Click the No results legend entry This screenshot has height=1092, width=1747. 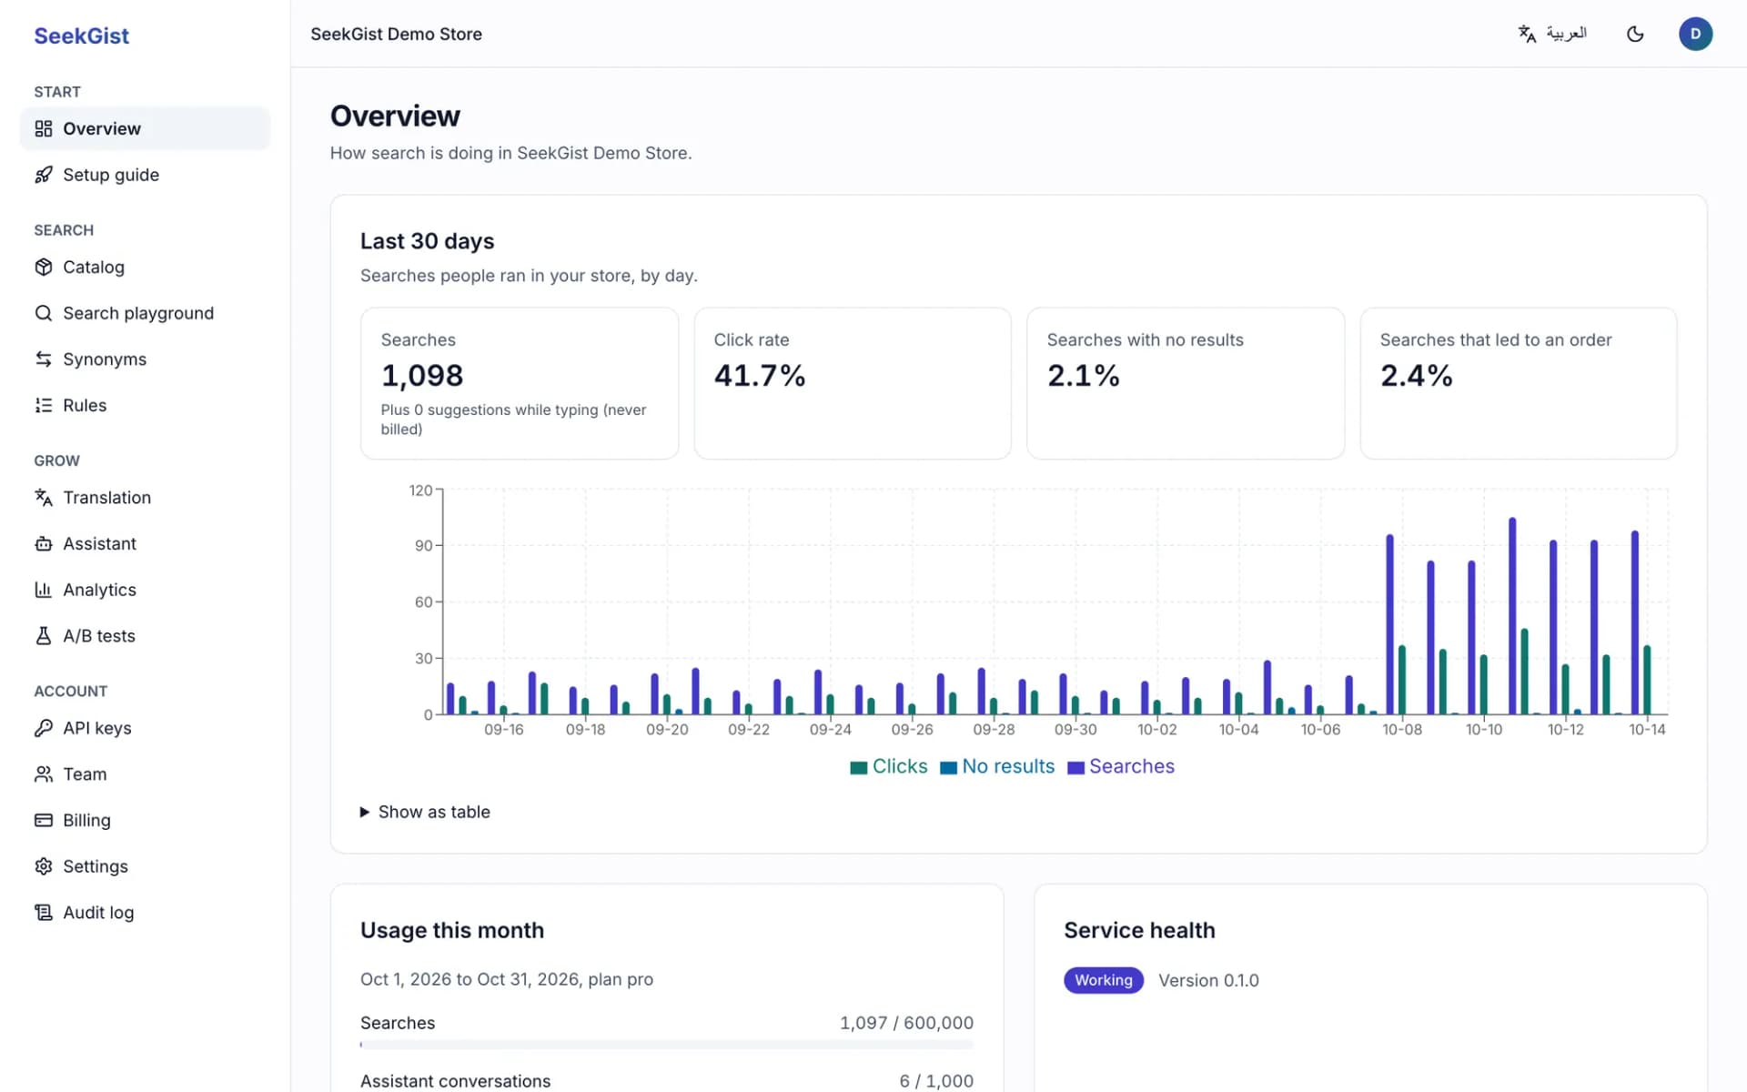pyautogui.click(x=997, y=766)
